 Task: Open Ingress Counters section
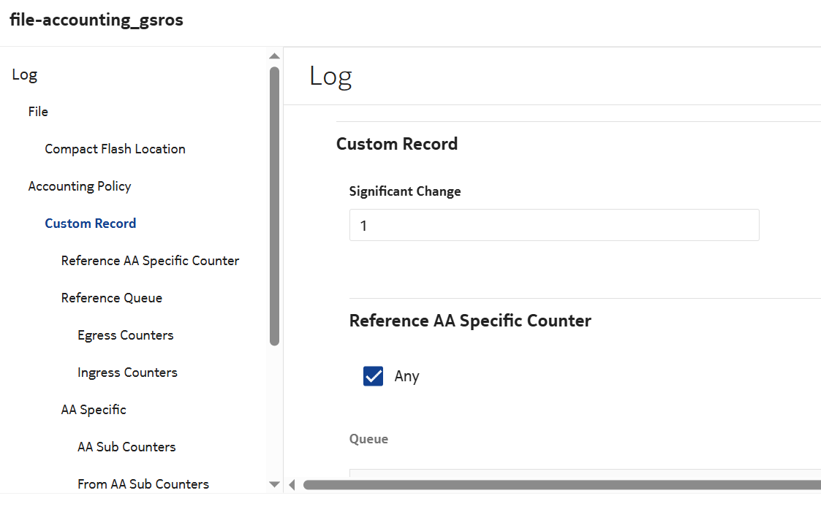tap(127, 372)
